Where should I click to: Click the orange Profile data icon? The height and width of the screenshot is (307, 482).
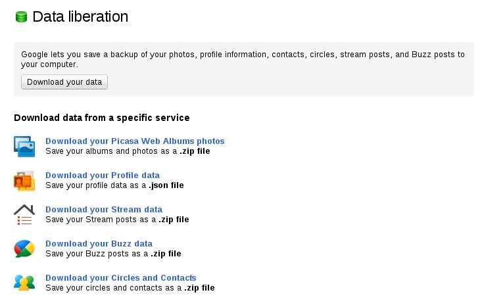pos(24,180)
